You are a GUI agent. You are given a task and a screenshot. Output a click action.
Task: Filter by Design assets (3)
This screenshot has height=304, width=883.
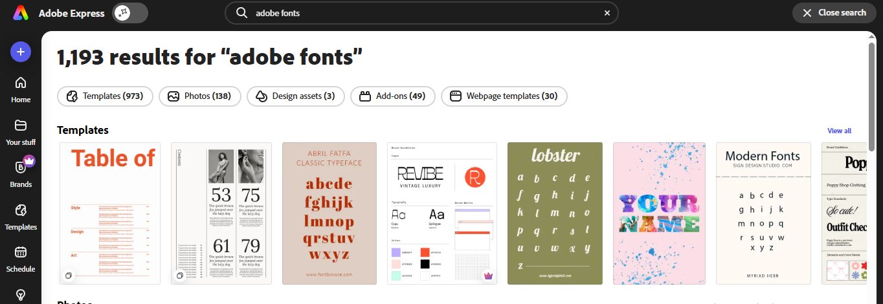point(296,96)
